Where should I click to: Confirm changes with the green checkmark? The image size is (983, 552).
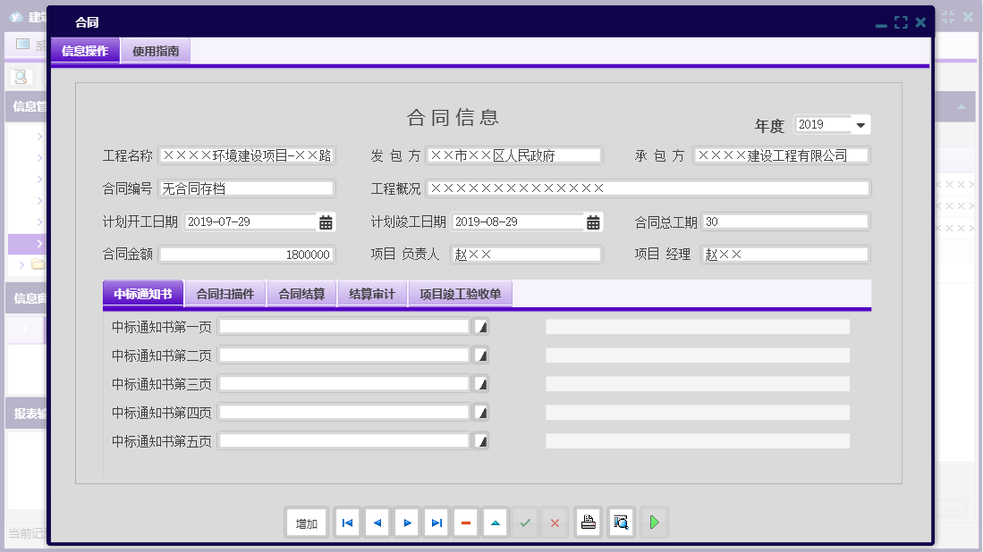tap(525, 523)
